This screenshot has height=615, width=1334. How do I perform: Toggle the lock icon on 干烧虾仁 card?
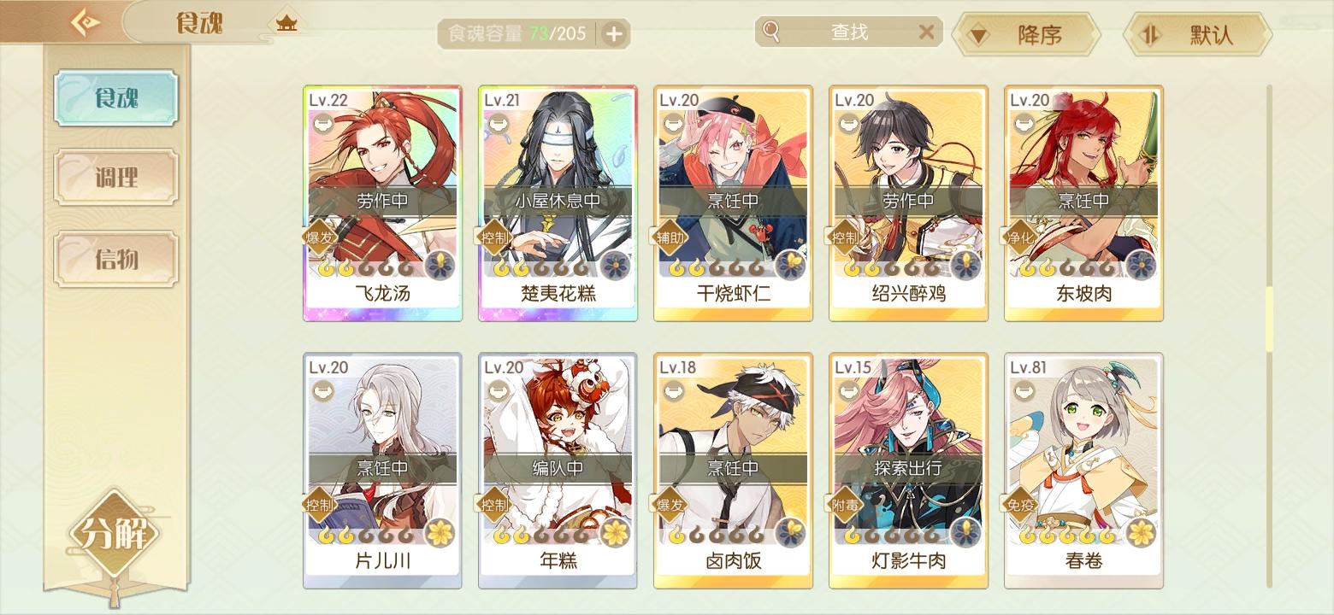coord(673,124)
